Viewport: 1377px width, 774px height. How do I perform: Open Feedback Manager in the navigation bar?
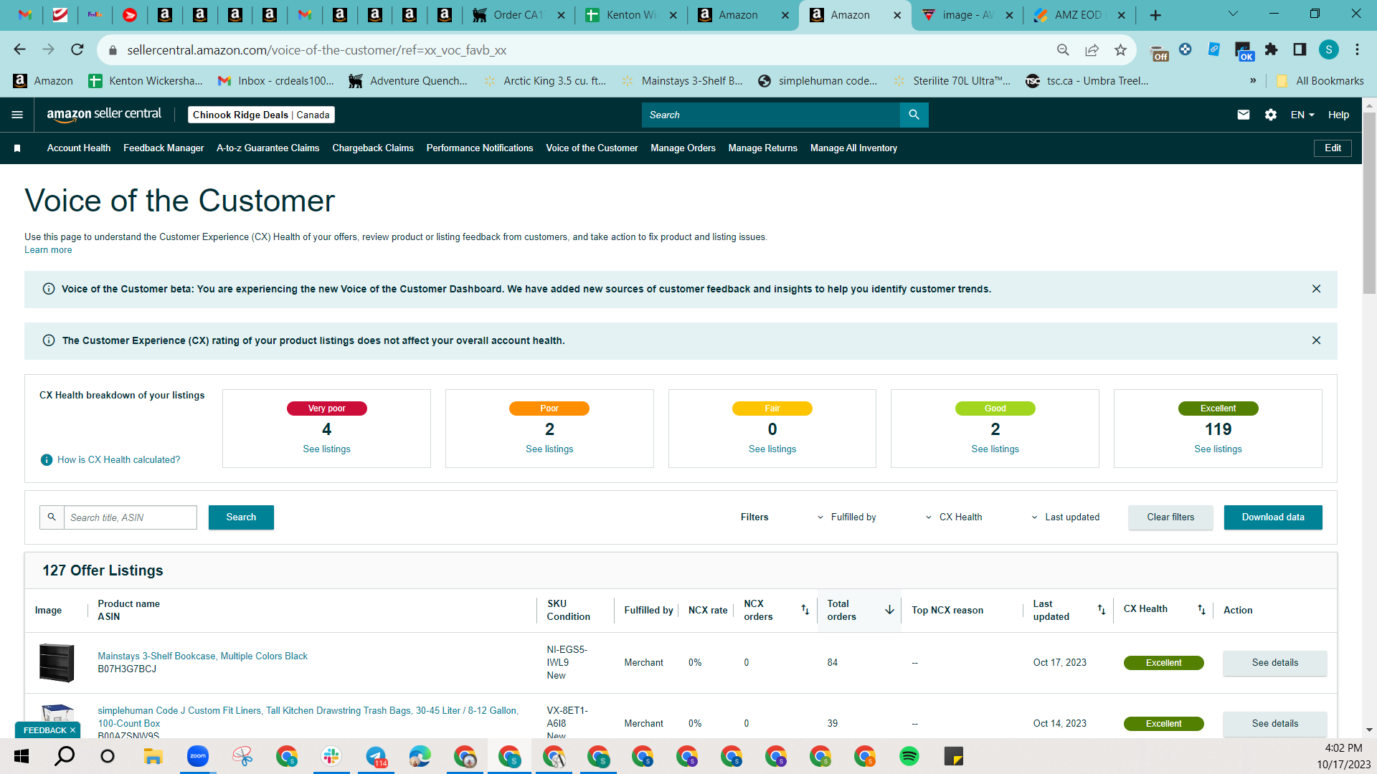[x=164, y=148]
